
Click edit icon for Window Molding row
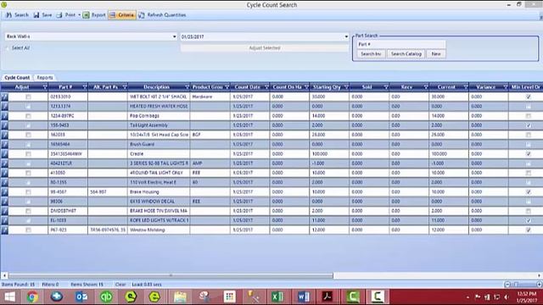pyautogui.click(x=4, y=230)
